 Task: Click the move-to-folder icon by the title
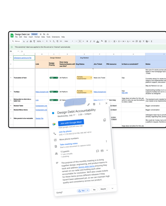click(x=44, y=34)
